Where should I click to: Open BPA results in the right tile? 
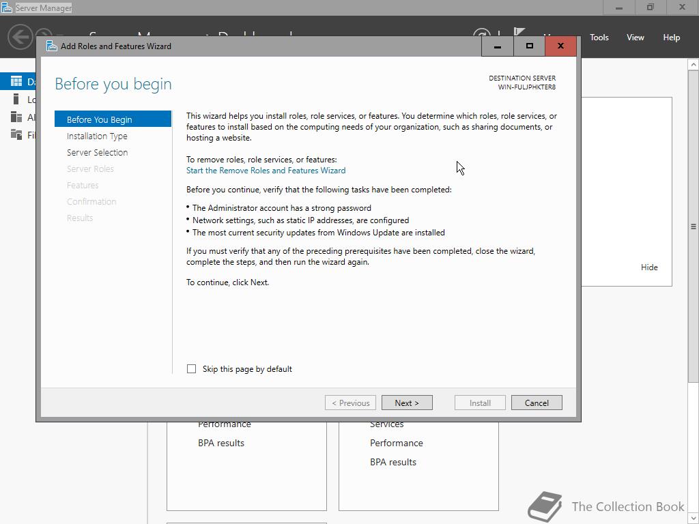(393, 462)
